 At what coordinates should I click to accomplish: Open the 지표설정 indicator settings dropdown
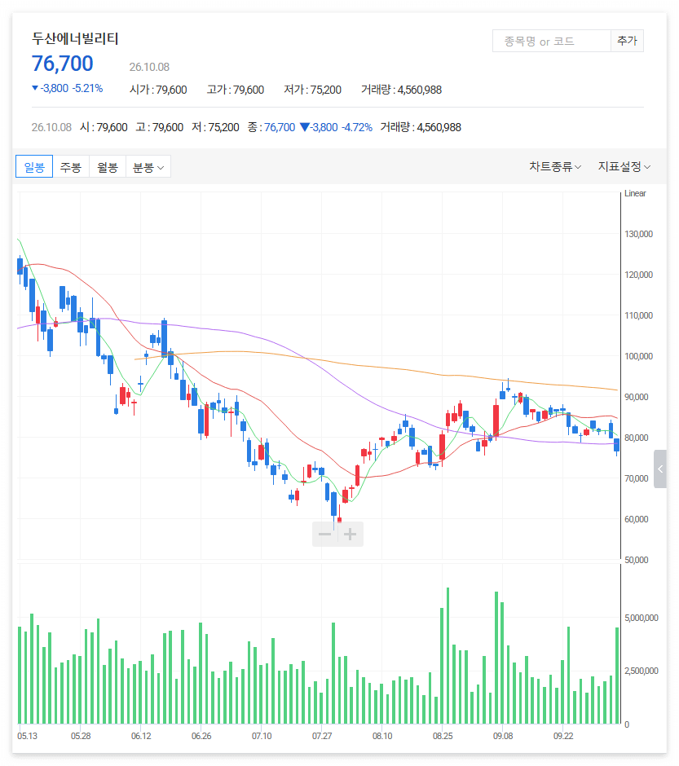[x=624, y=166]
